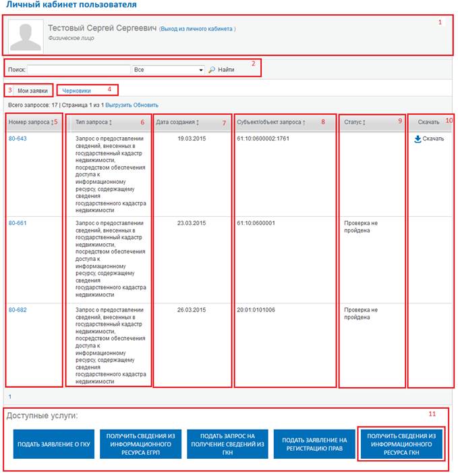Open request number 80-661
The height and width of the screenshot is (473, 458).
(x=18, y=222)
